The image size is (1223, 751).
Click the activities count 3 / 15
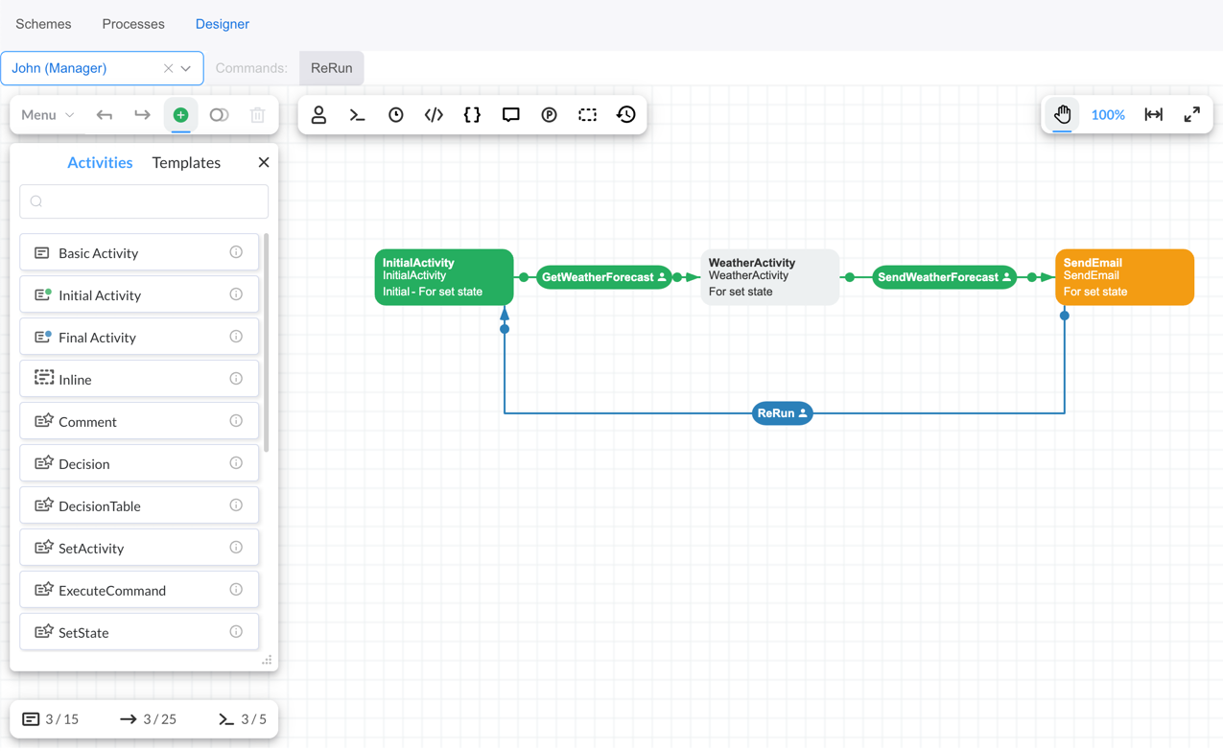[x=51, y=719]
